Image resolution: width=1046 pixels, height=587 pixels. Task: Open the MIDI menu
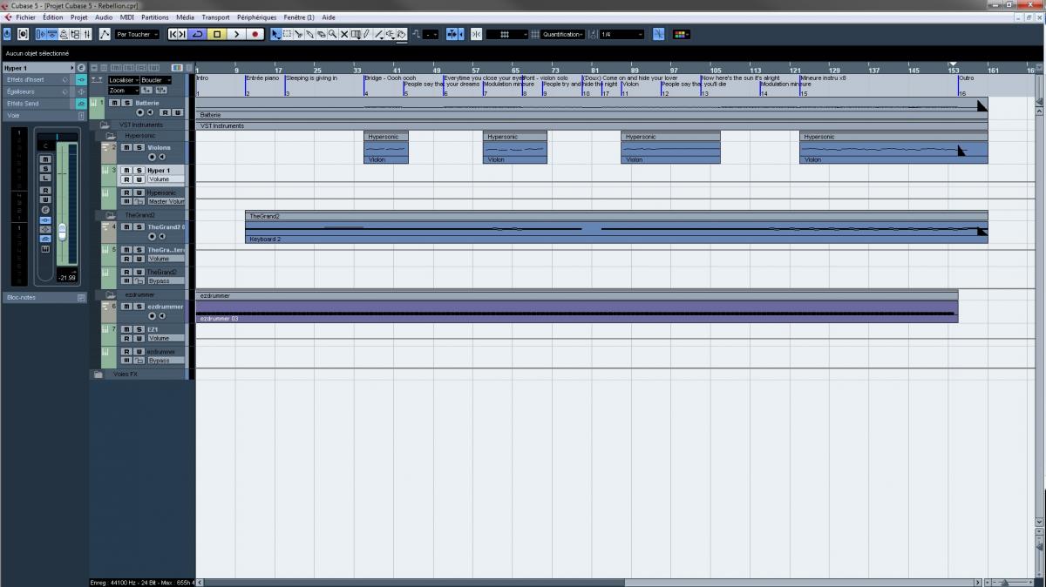(126, 17)
